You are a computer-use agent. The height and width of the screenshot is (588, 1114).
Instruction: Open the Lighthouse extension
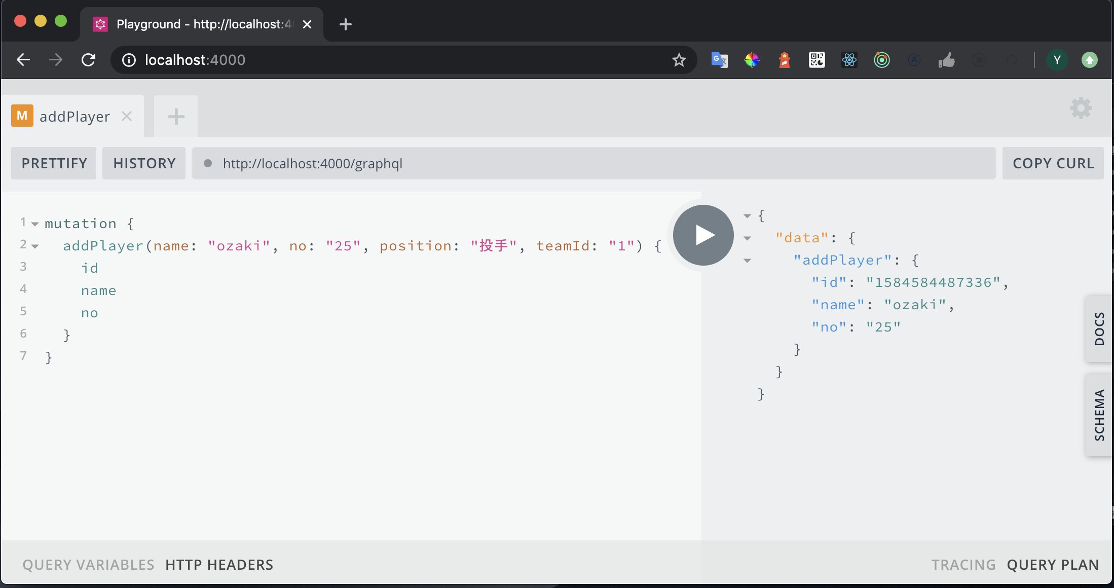(x=784, y=60)
